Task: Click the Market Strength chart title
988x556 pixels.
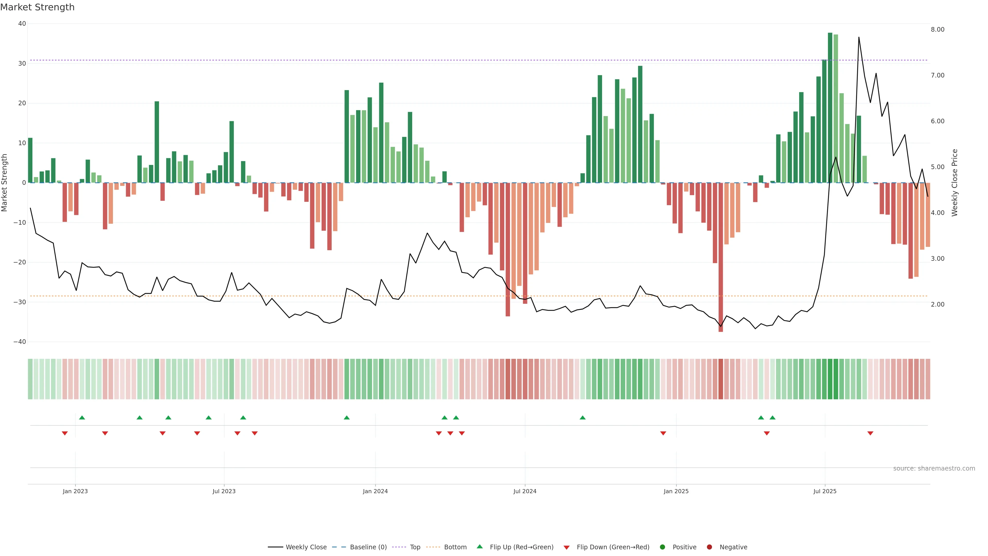Action: point(37,7)
